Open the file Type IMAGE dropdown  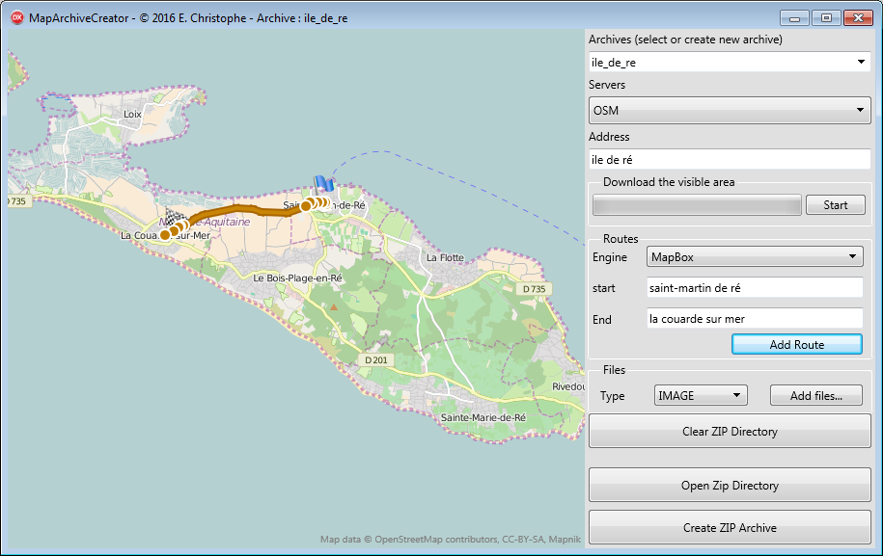tap(700, 395)
